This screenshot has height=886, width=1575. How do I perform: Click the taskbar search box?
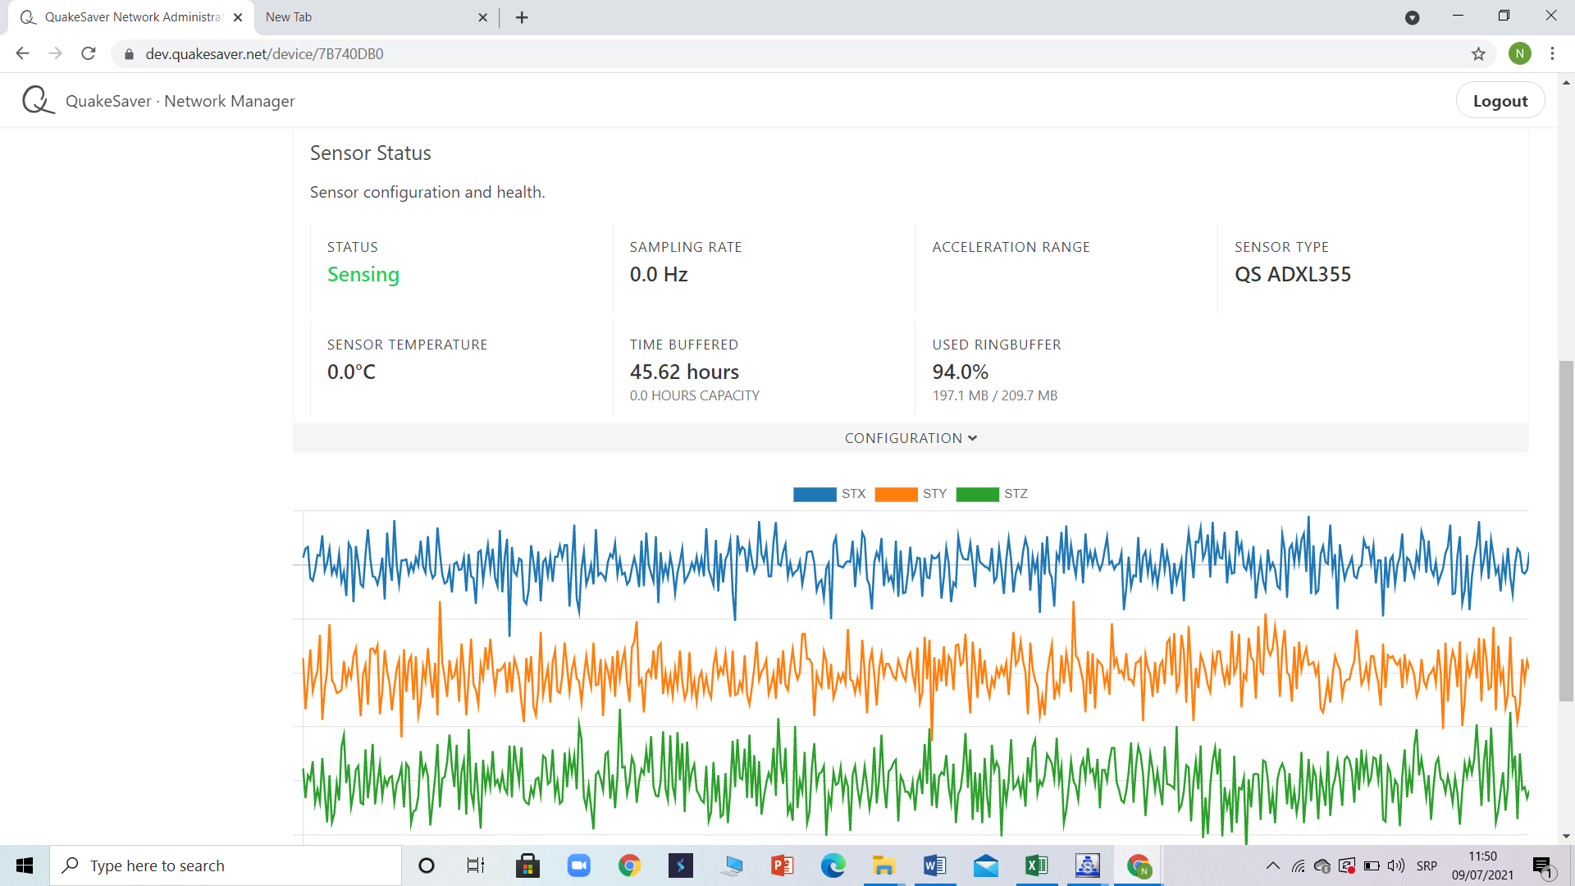pos(226,865)
